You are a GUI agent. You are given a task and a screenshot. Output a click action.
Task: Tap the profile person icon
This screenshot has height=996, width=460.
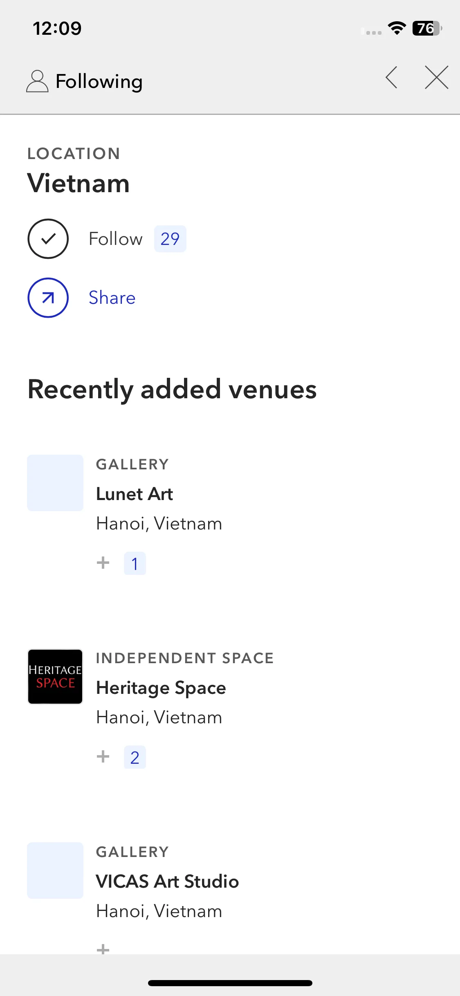[x=37, y=81]
